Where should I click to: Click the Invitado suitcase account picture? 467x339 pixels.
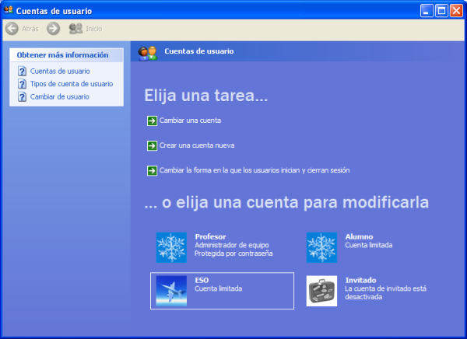click(321, 291)
